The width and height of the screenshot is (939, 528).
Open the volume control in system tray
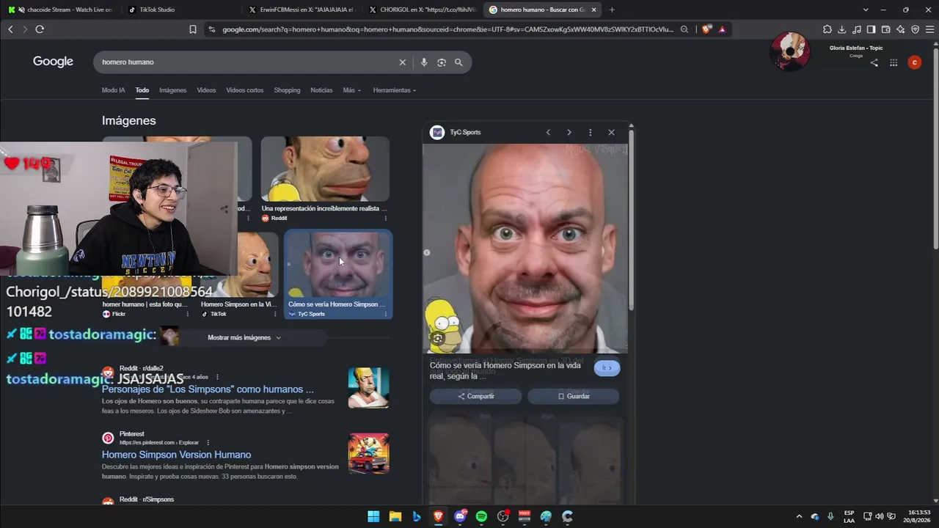coord(880,516)
